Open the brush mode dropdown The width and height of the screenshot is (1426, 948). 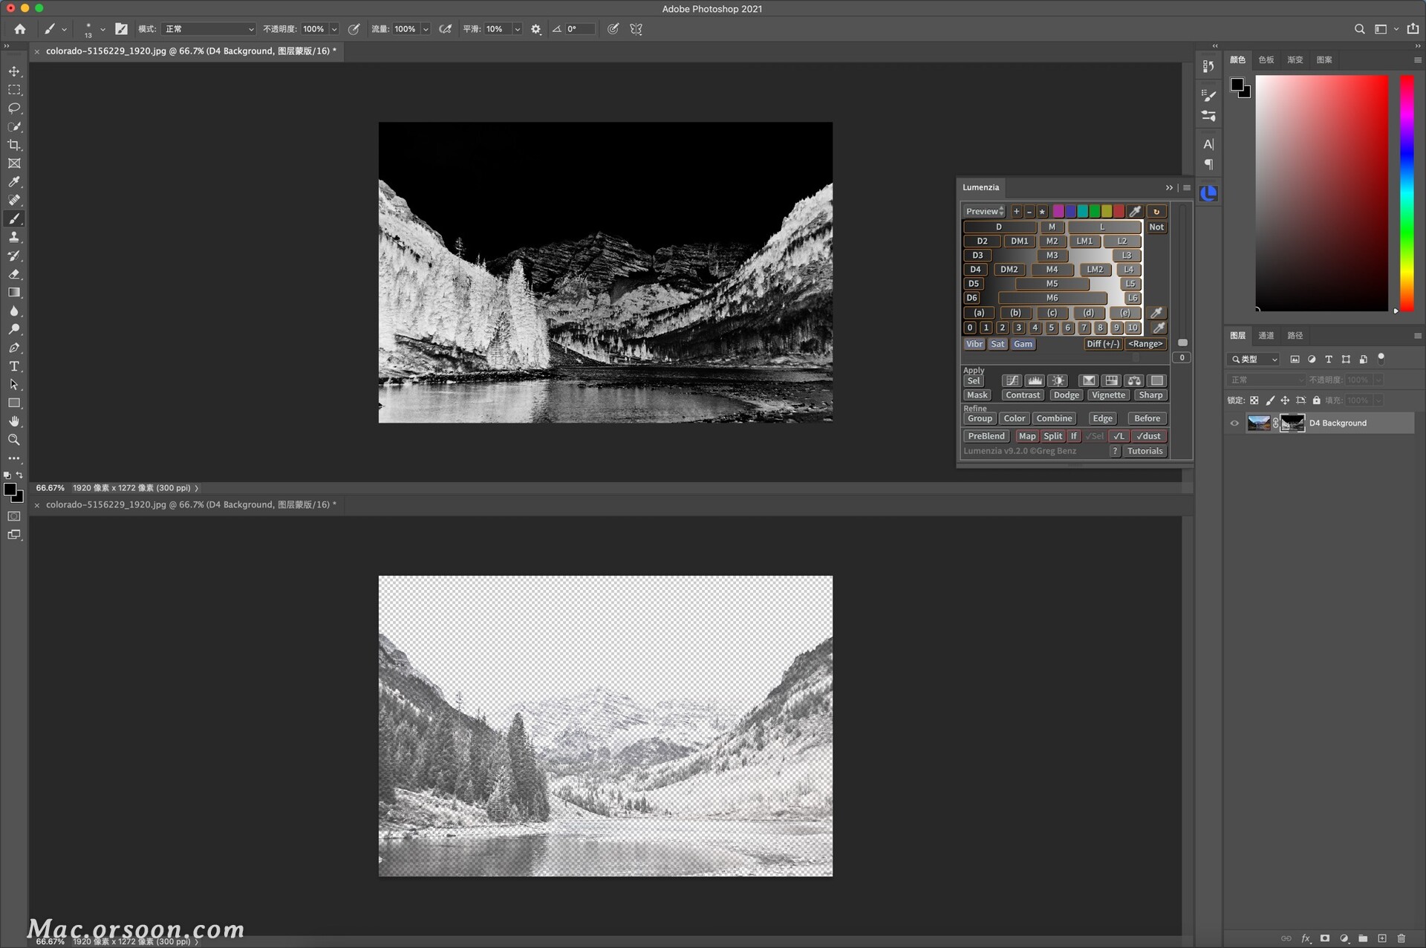pyautogui.click(x=208, y=29)
